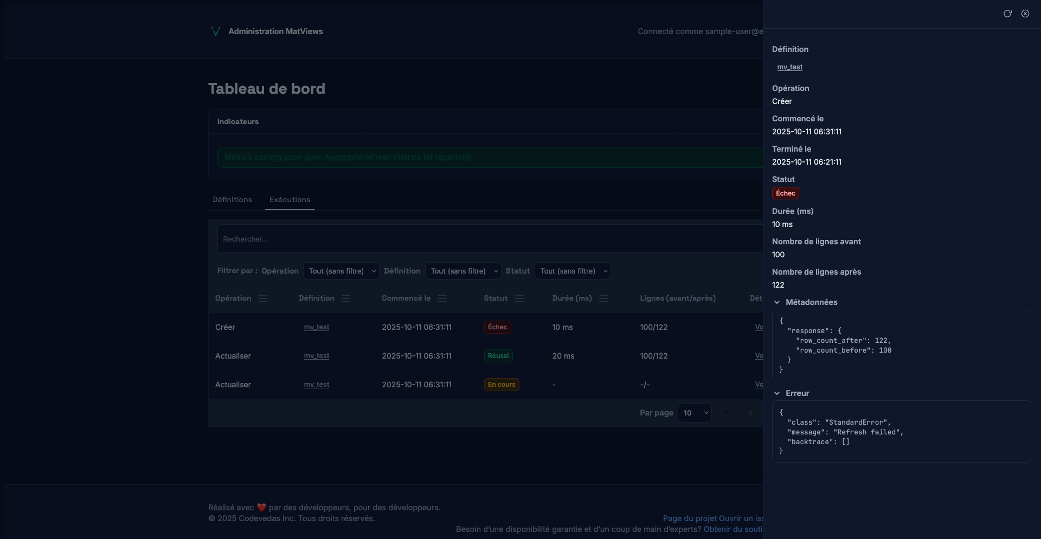Switch to the Définitions tab
This screenshot has width=1041, height=539.
(x=232, y=200)
